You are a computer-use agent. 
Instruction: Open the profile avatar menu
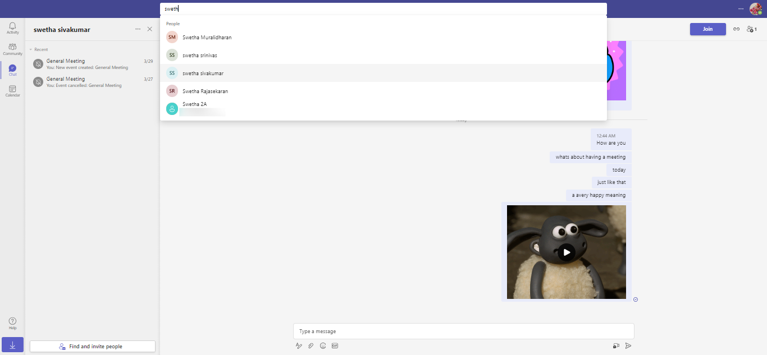click(756, 9)
